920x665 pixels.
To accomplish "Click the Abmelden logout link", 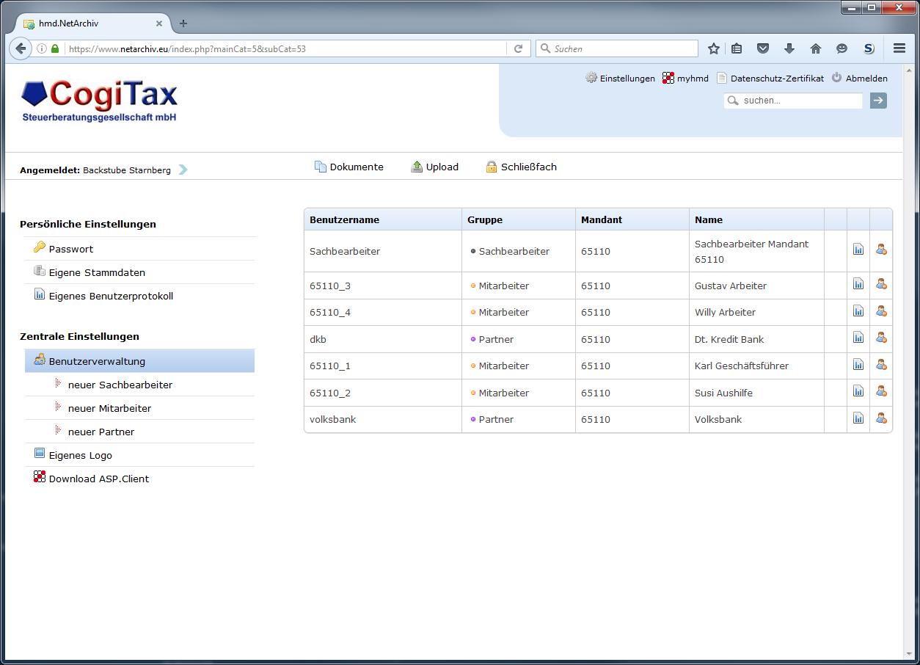I will [866, 78].
